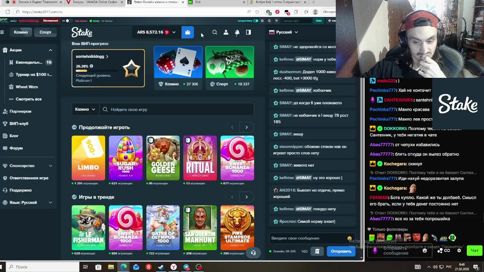Click the Claim button in extension bar

coord(318,21)
